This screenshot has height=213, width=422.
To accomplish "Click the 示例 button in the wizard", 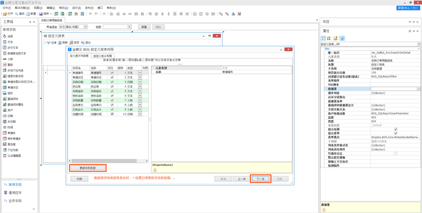I will tap(79, 179).
